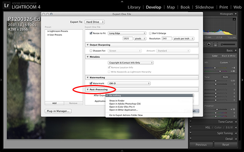This screenshot has width=244, height=152.
Task: Enable the Sharpen For checkbox
Action: coord(91,51)
